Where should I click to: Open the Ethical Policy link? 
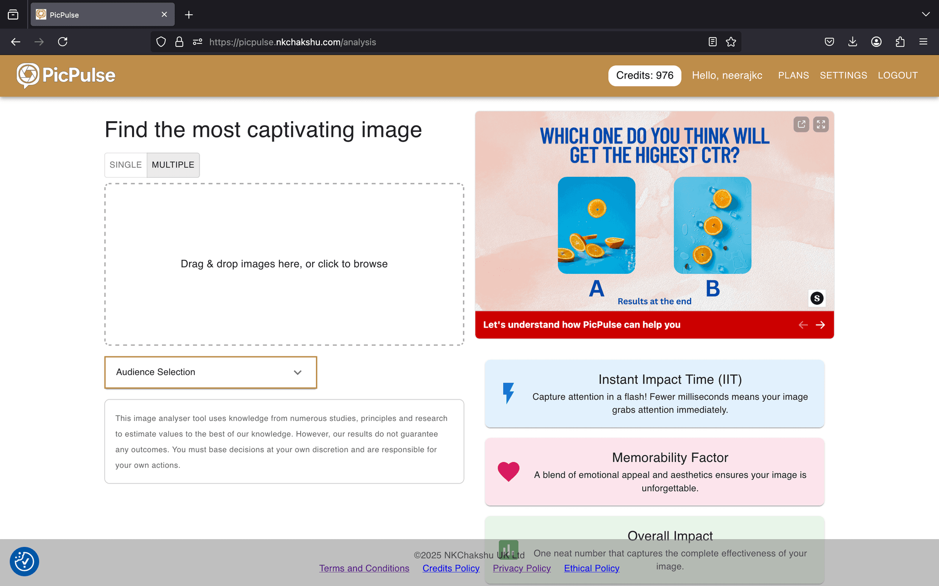pyautogui.click(x=592, y=568)
